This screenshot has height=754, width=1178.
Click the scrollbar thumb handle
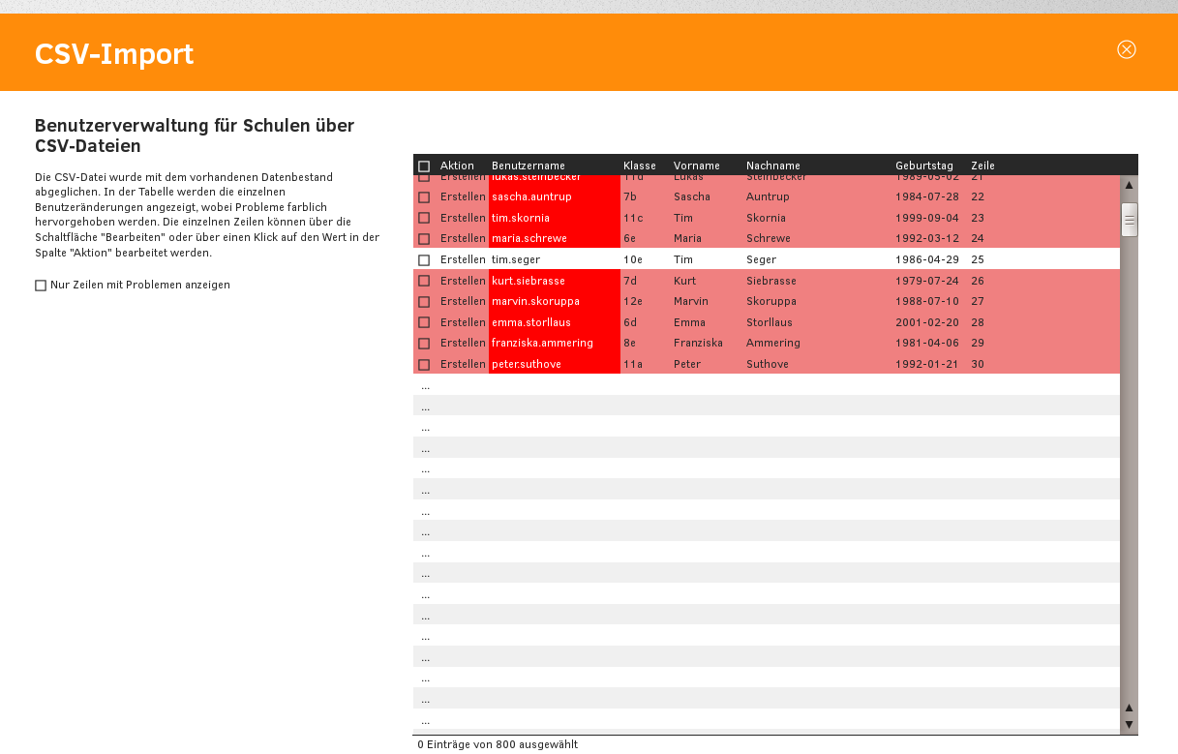tap(1129, 220)
